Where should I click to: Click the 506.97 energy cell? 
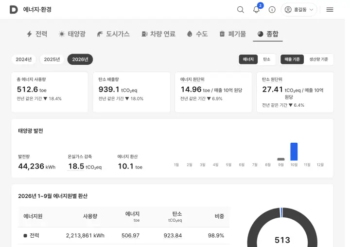[130, 236]
